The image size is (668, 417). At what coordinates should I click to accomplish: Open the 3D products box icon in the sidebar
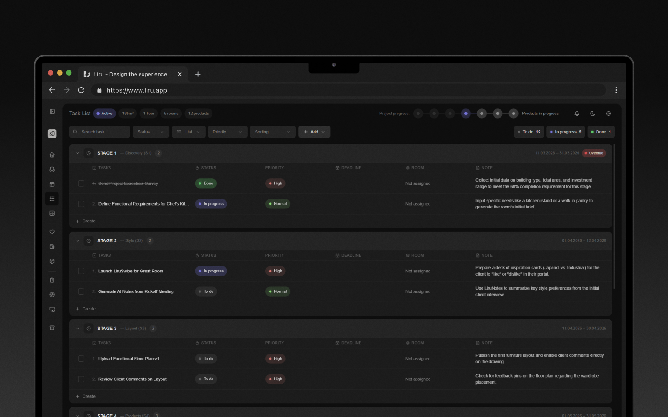52,261
